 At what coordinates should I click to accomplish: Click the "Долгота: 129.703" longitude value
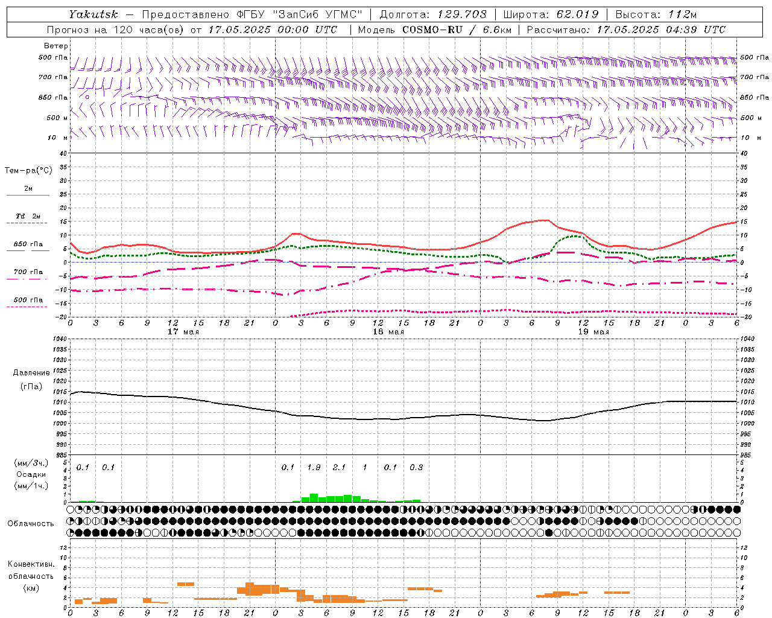(433, 14)
